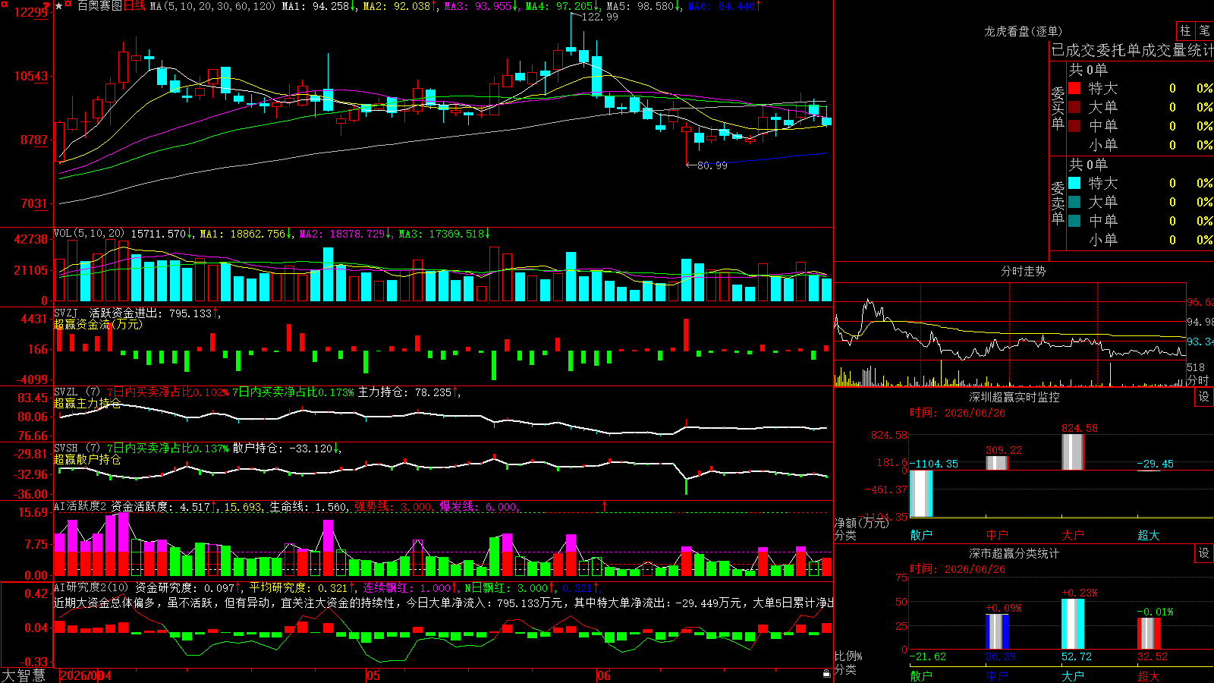Click the cyan 特大 sell order swatch
Viewport: 1214px width, 683px height.
point(1074,183)
